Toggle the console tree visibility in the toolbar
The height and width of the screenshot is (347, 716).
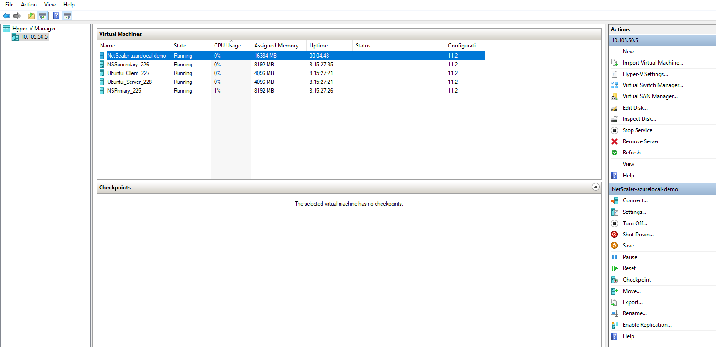(x=42, y=15)
